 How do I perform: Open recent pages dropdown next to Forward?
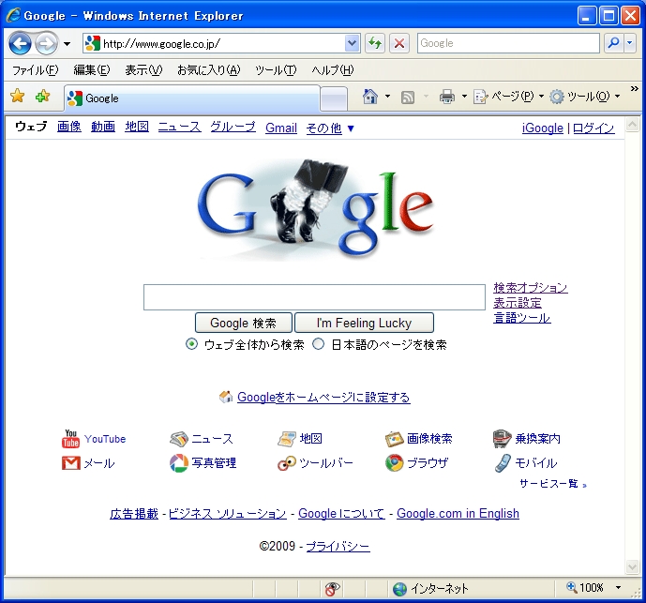(67, 44)
